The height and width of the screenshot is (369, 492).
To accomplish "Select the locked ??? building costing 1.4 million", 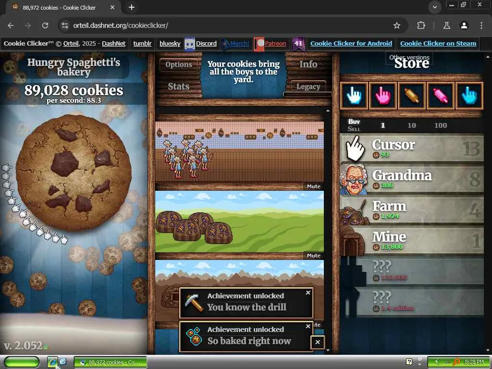I will [412, 302].
